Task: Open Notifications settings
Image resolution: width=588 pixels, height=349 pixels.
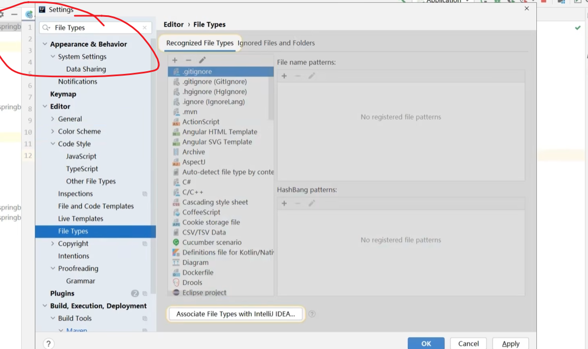Action: (78, 82)
